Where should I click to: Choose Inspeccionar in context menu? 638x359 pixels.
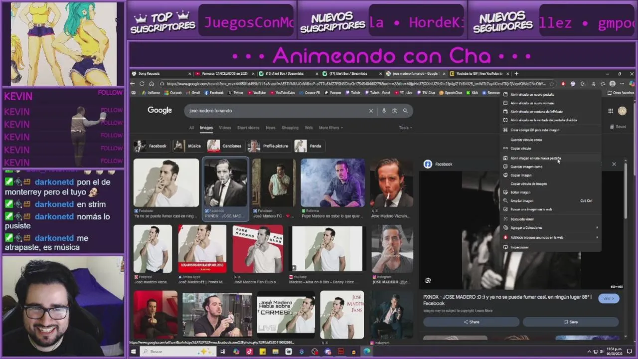pyautogui.click(x=551, y=247)
